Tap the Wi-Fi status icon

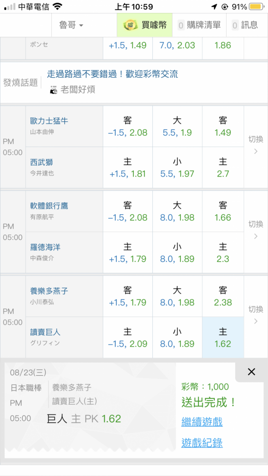tap(57, 6)
